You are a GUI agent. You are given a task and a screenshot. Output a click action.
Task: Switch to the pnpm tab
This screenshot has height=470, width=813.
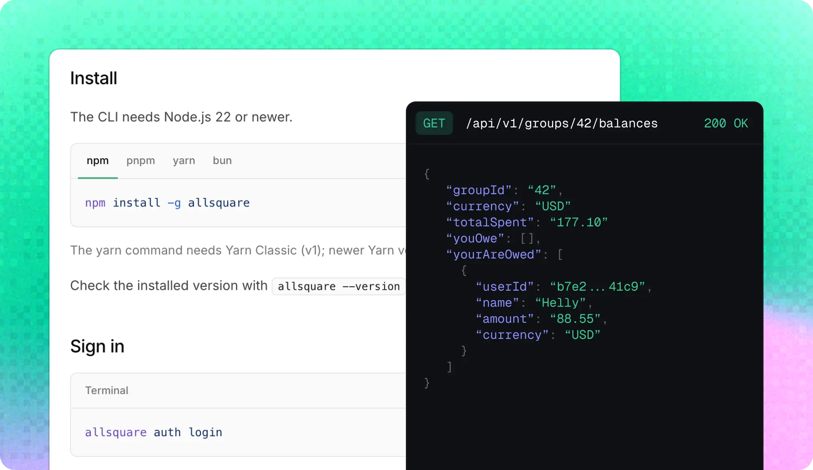click(141, 161)
